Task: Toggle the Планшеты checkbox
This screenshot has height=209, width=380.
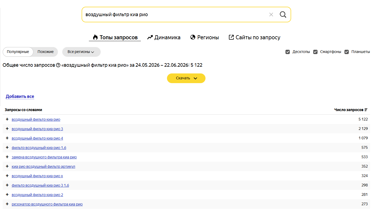Action: (347, 52)
